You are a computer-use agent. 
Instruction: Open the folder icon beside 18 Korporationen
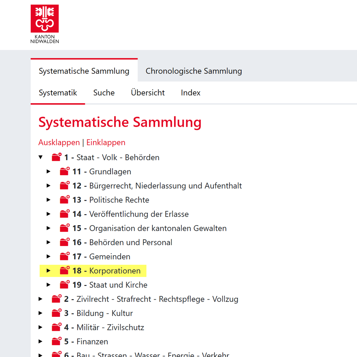click(64, 270)
